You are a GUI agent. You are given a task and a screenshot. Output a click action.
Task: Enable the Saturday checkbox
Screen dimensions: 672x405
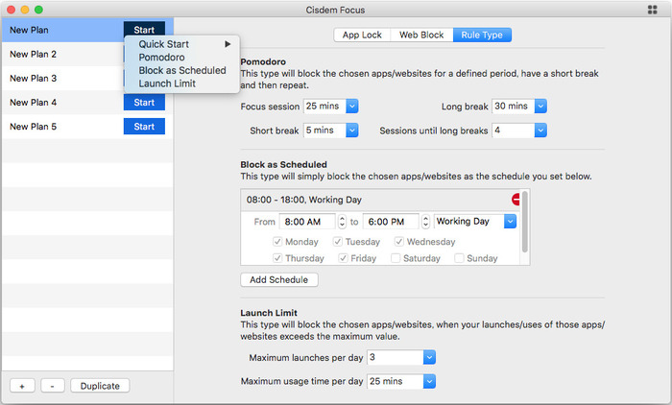396,258
